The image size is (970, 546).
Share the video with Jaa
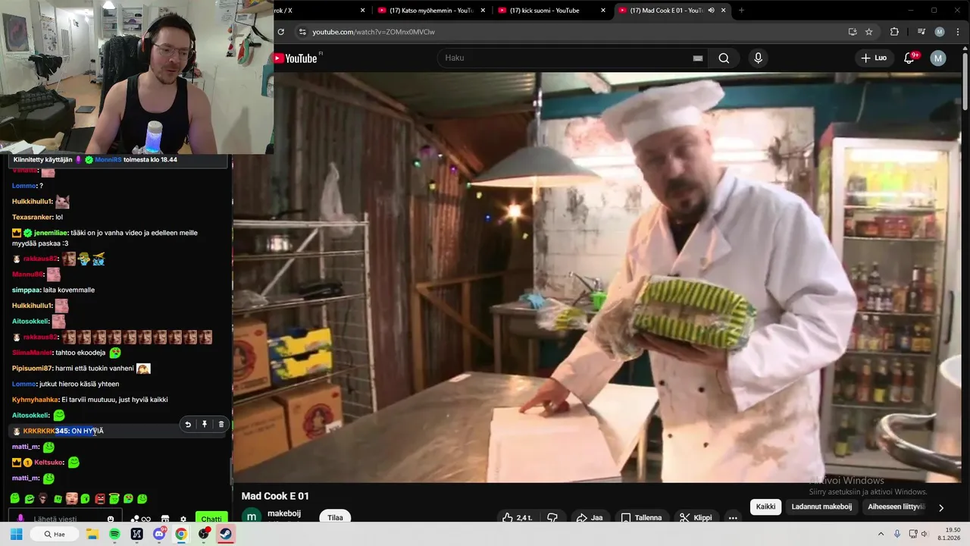pos(590,518)
